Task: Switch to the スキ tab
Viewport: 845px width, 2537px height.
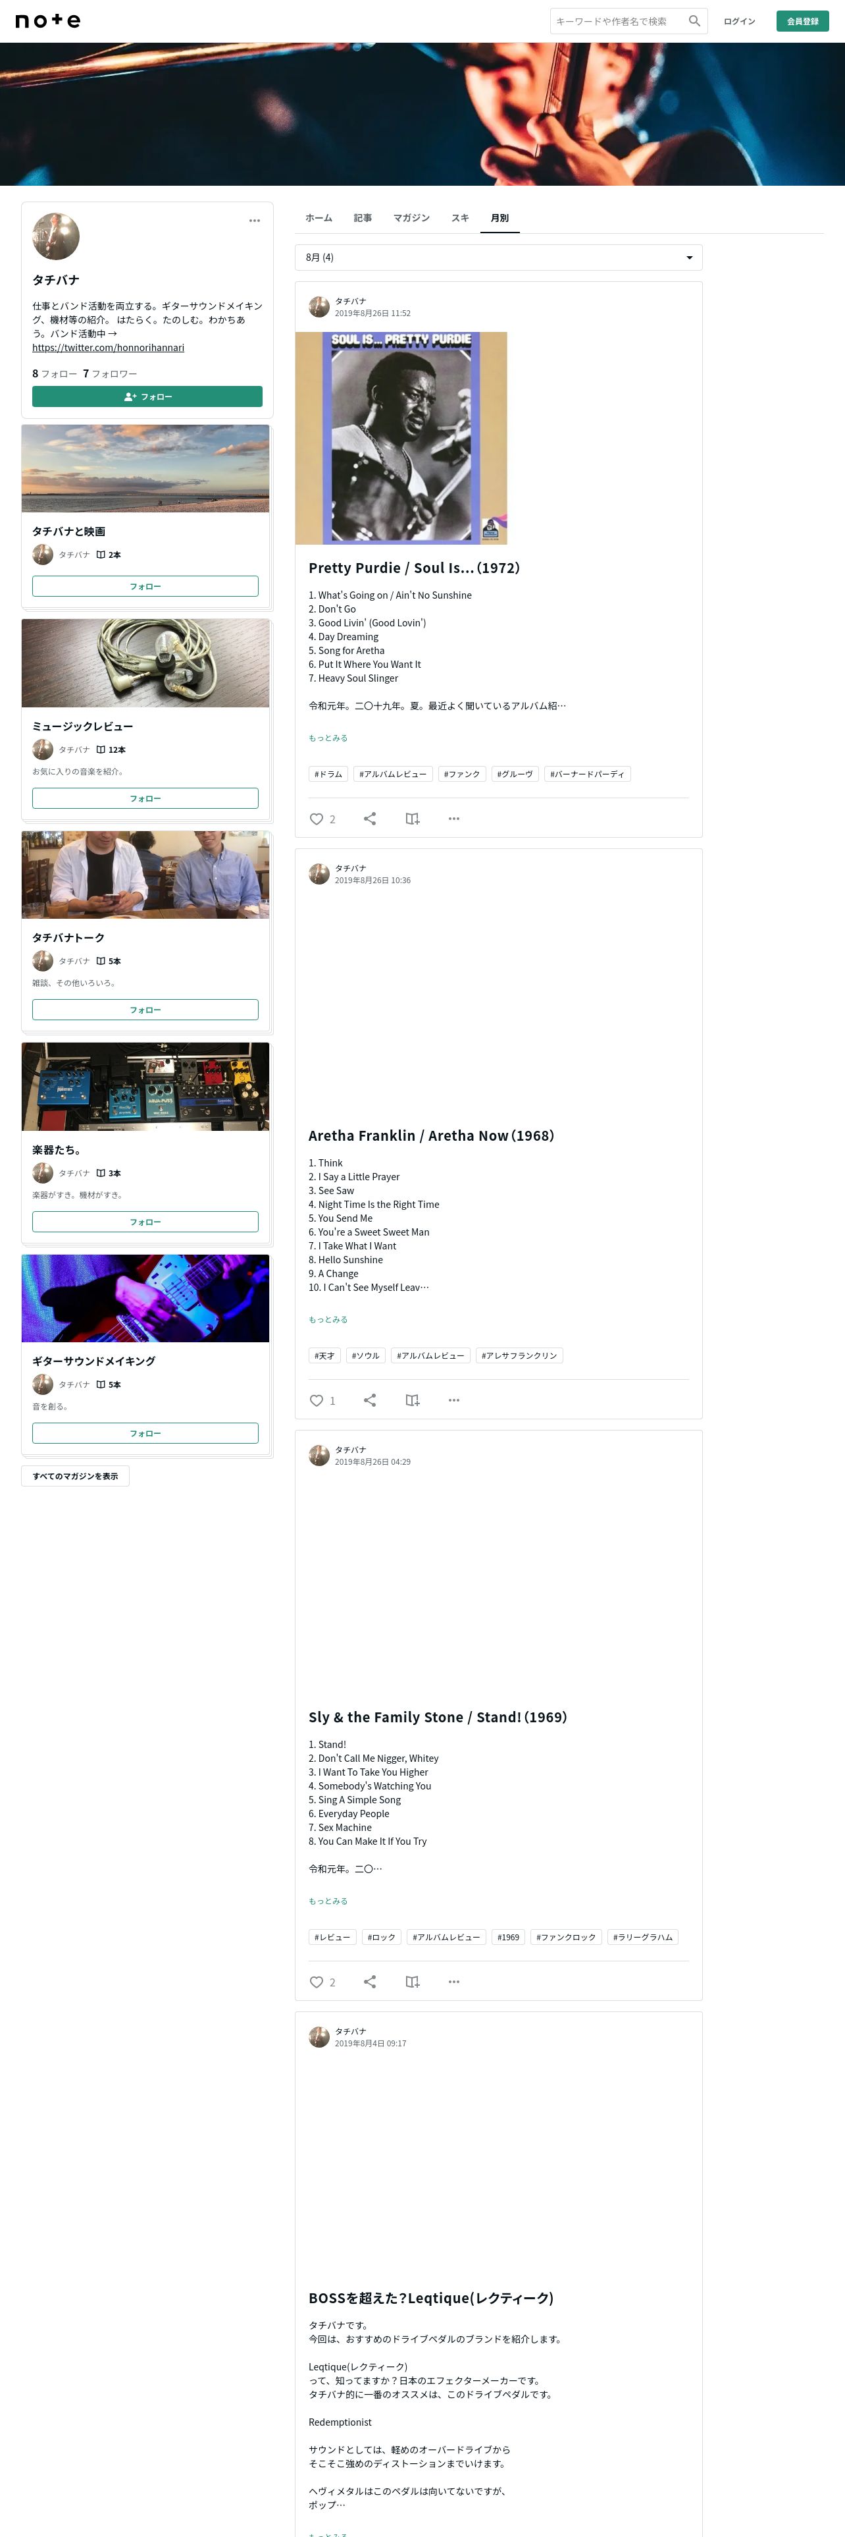Action: click(x=461, y=217)
